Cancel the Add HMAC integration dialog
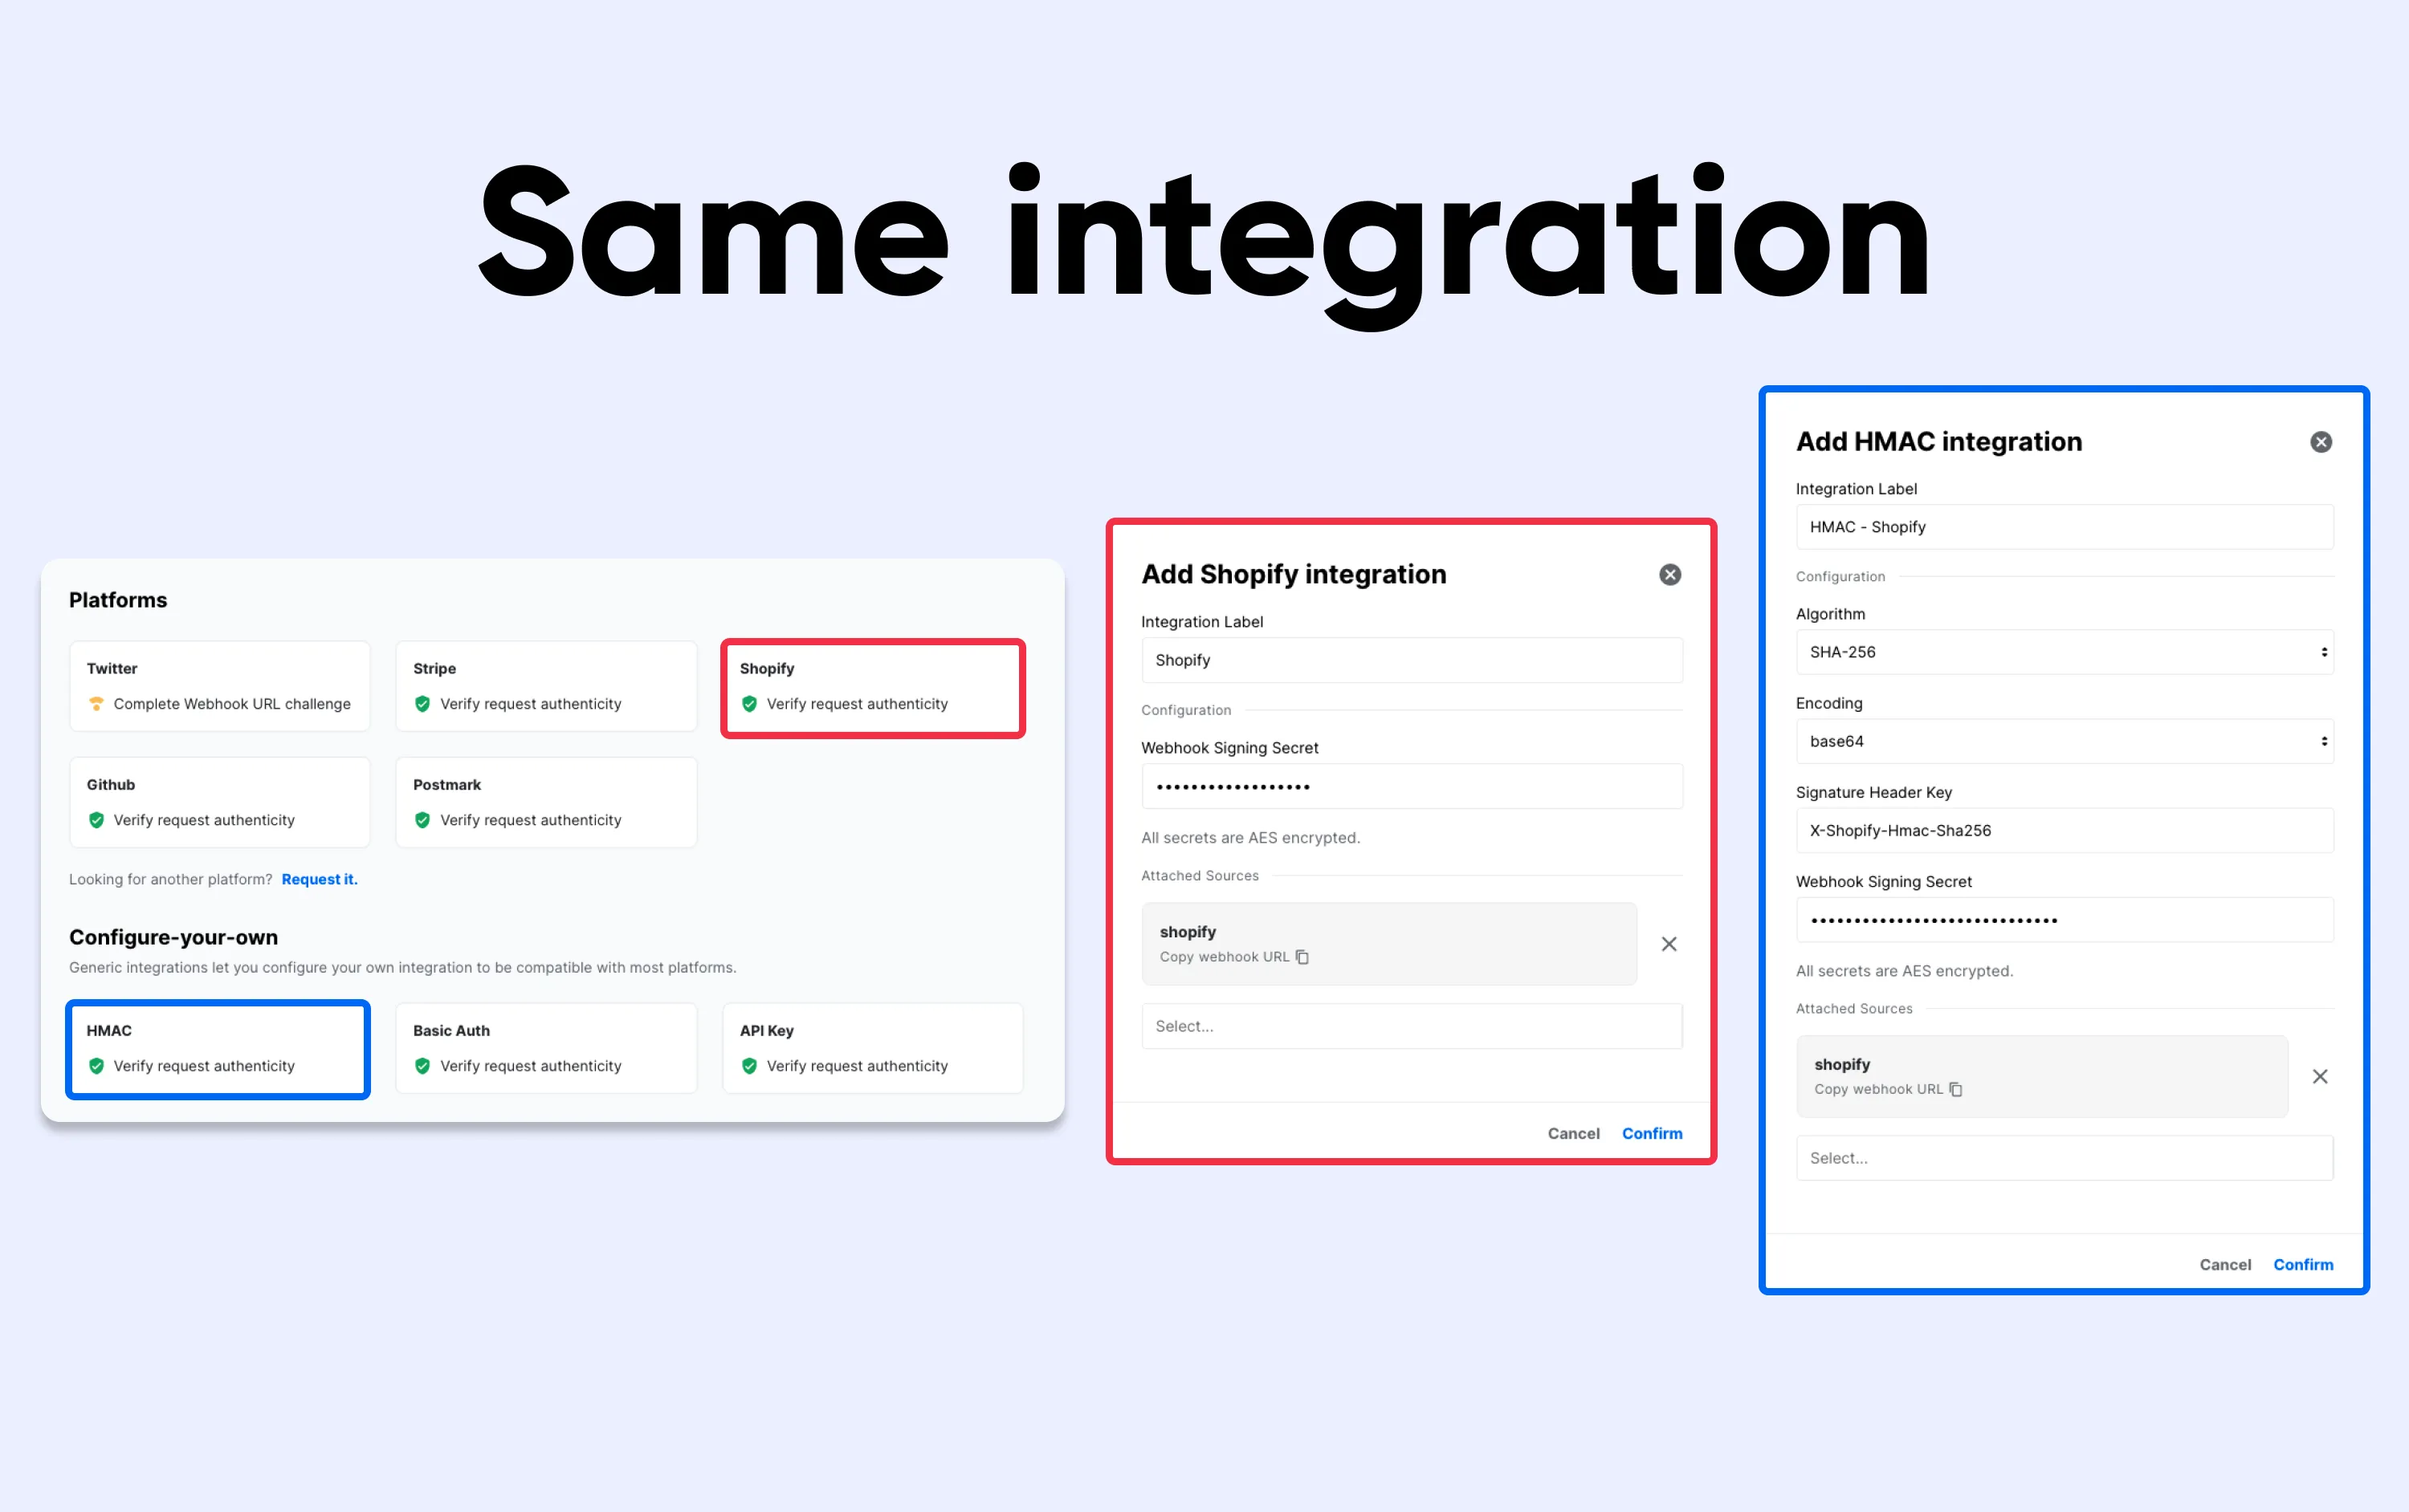This screenshot has width=2409, height=1512. (x=2225, y=1265)
